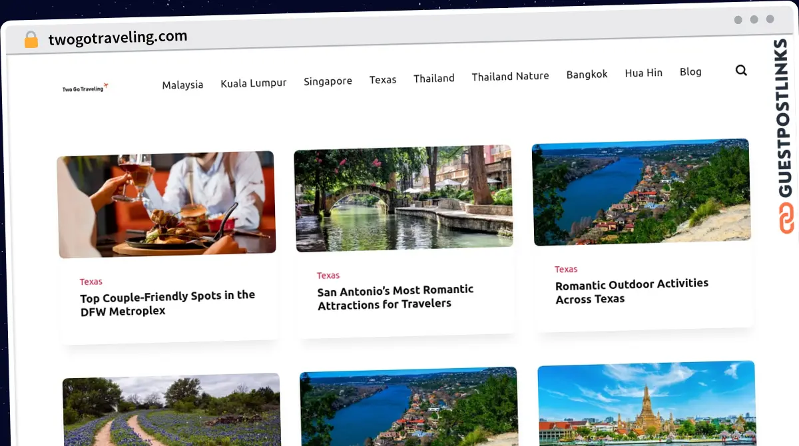The image size is (799, 446).
Task: Go to the Singapore menu
Action: [328, 81]
